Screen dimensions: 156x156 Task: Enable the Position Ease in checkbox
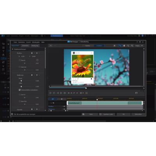[x=19, y=60]
